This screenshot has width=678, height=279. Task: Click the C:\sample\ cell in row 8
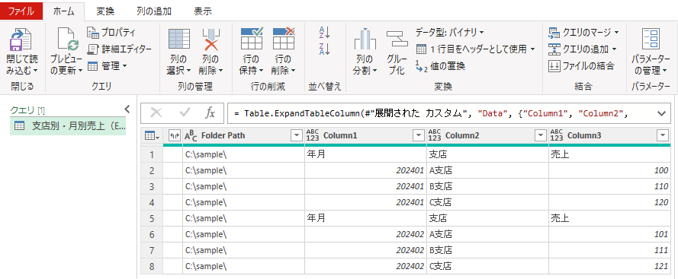tap(243, 266)
